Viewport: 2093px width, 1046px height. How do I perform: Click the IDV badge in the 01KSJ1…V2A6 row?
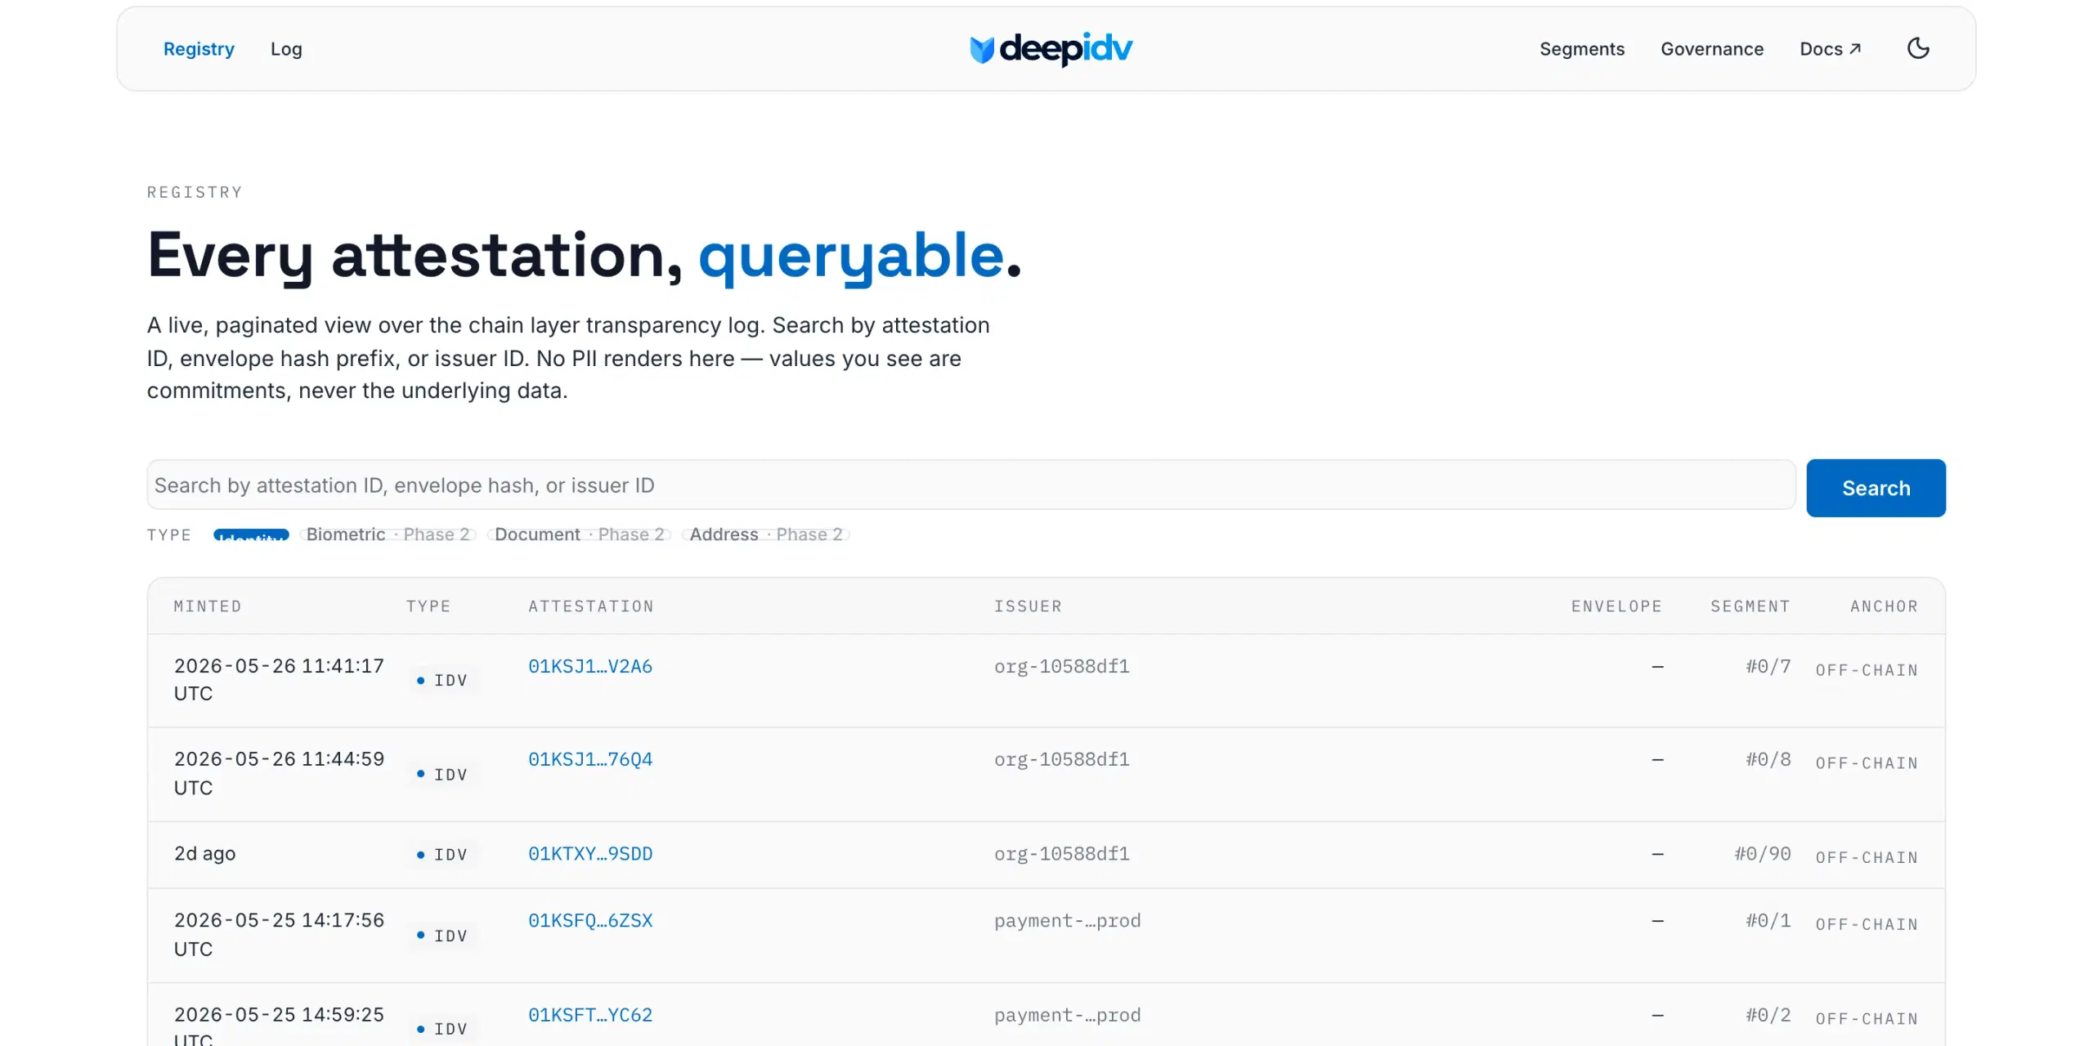[442, 681]
